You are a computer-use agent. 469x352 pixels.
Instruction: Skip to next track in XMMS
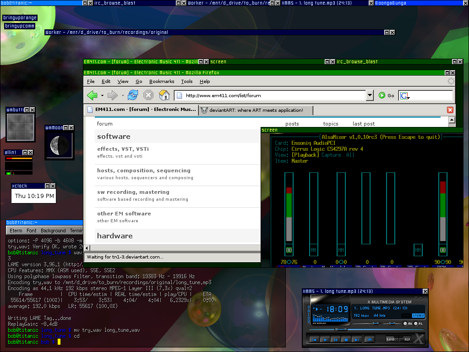pyautogui.click(x=356, y=340)
